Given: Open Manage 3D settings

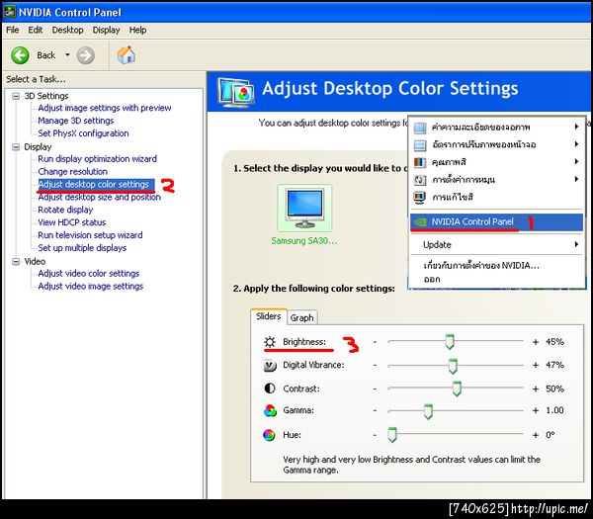Looking at the screenshot, I should (76, 121).
